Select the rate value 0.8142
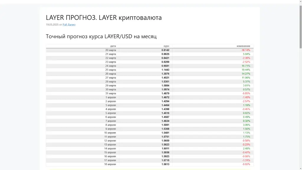 [165, 50]
